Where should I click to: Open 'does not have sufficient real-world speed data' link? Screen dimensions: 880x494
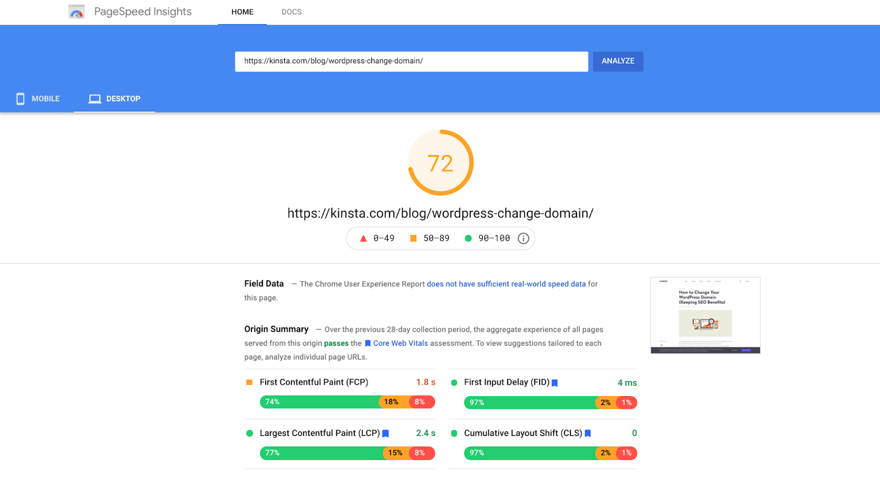pos(507,284)
